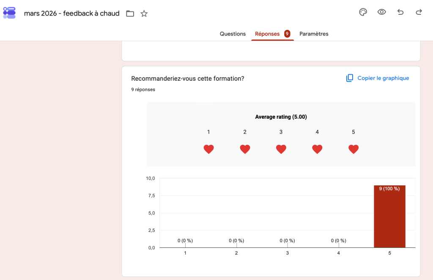Click the form title 'mars 2026 - feedback à chaud'
433x280 pixels.
pos(72,13)
